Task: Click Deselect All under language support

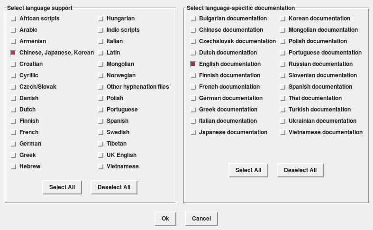Action: (x=114, y=187)
